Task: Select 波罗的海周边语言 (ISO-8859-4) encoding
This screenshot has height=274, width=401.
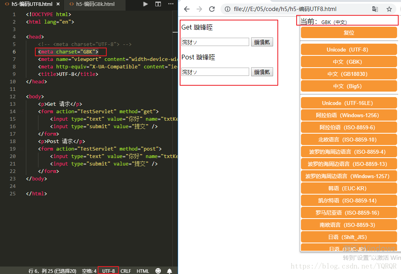Action: click(349, 152)
